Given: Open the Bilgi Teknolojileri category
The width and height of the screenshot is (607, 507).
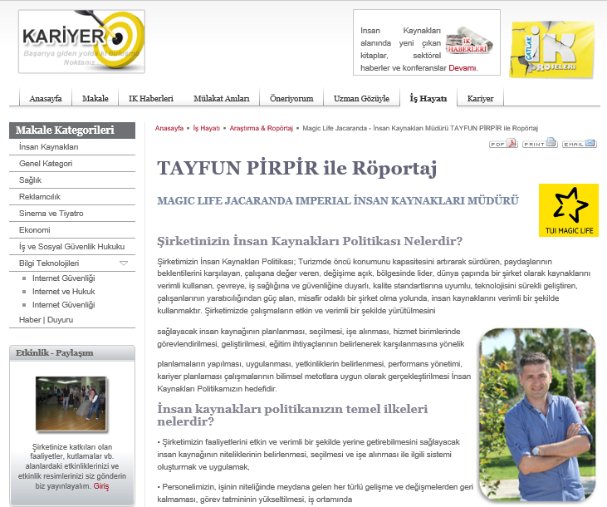Looking at the screenshot, I should coord(49,263).
